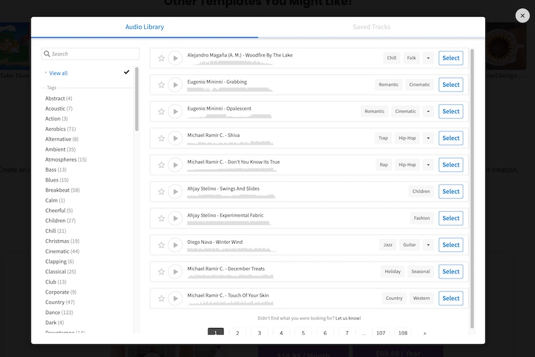Favorite the December Treats track
The width and height of the screenshot is (535, 357).
click(x=161, y=272)
